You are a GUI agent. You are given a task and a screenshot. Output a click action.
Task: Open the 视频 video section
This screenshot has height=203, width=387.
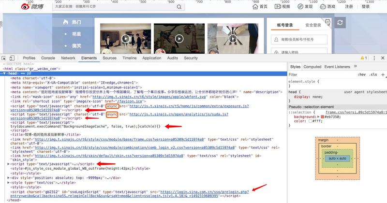(x=283, y=6)
